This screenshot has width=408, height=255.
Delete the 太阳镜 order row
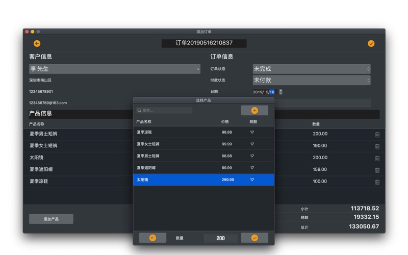pos(377,158)
